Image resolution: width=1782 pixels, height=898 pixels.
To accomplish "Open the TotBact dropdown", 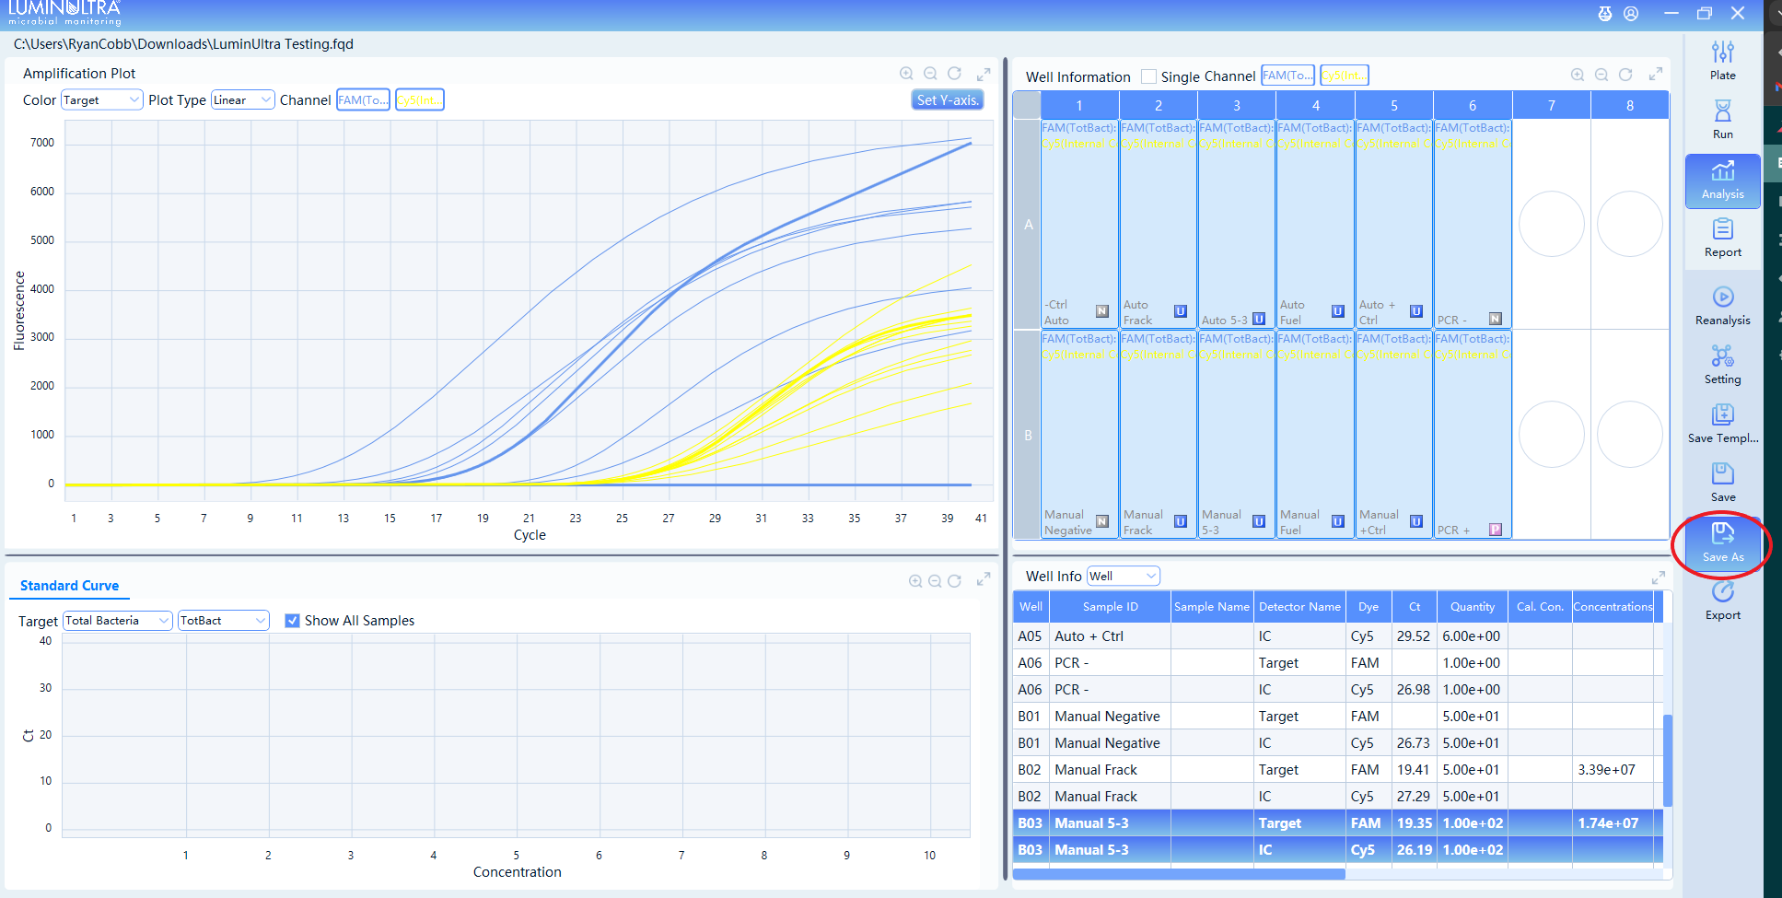I will (x=223, y=621).
